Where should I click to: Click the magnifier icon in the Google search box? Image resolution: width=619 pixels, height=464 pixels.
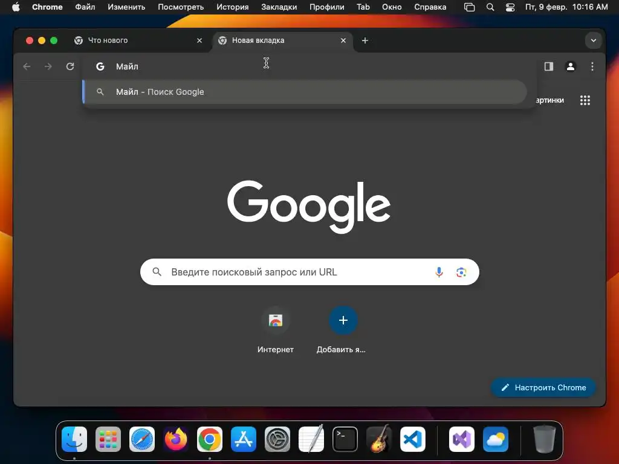pyautogui.click(x=157, y=272)
